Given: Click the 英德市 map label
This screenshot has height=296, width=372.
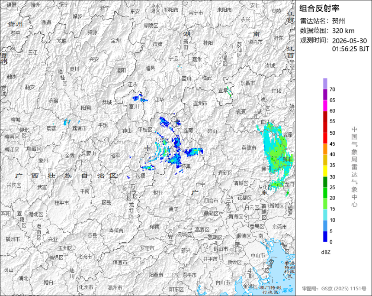Looking at the screenshot, I should [x=249, y=148].
